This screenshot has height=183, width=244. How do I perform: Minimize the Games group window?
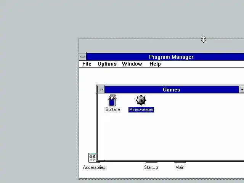click(x=242, y=90)
